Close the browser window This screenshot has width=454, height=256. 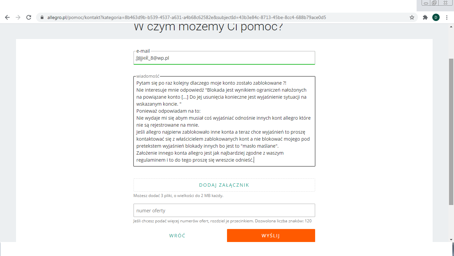click(x=445, y=3)
